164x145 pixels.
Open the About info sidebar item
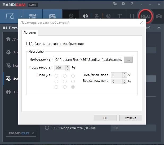tap(12, 92)
